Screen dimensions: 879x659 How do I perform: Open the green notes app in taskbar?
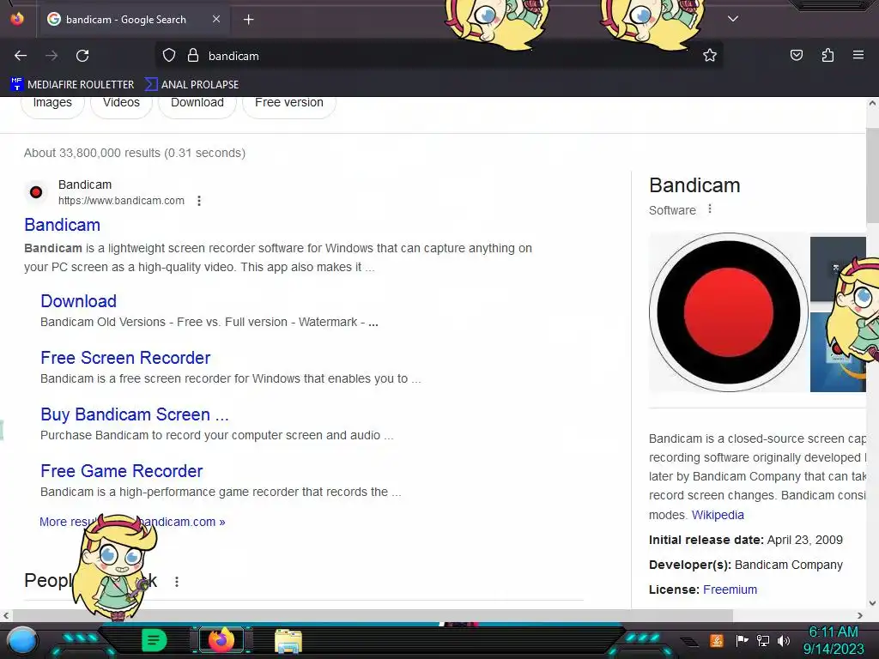(155, 640)
